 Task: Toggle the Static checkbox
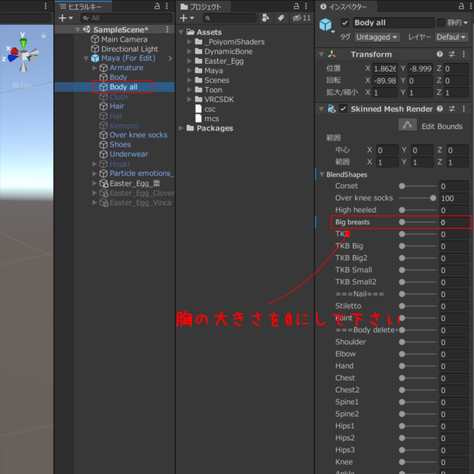pos(441,23)
